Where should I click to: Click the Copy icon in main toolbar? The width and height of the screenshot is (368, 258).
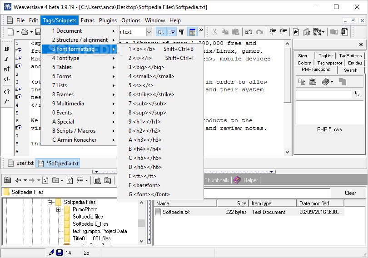coord(225,32)
